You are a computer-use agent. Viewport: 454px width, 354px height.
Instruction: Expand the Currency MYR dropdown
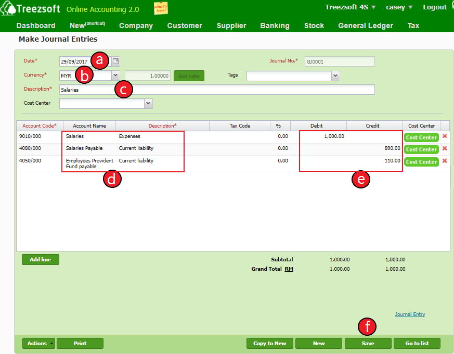tap(115, 75)
